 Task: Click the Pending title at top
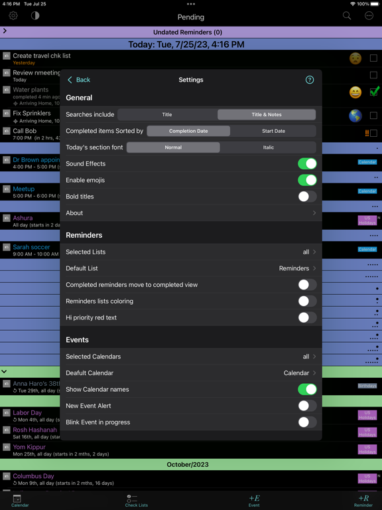click(x=191, y=17)
